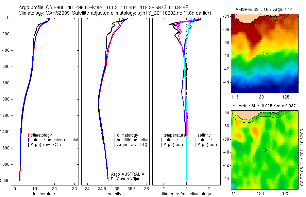
Task: Click the 1000 depth tick label
Action: tap(6, 99)
